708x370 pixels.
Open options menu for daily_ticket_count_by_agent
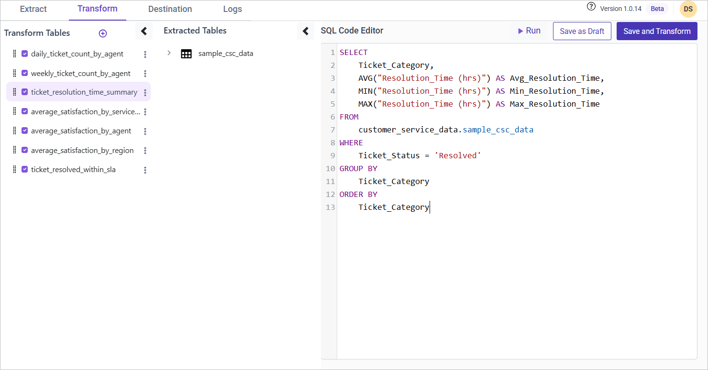coord(145,54)
